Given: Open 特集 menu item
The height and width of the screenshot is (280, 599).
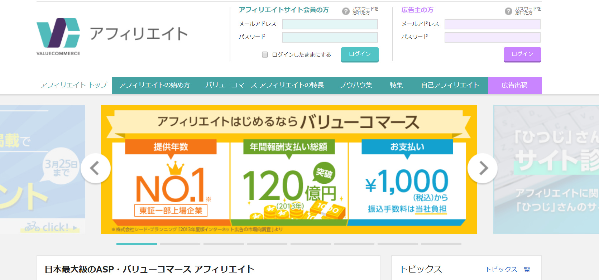Looking at the screenshot, I should tap(397, 85).
